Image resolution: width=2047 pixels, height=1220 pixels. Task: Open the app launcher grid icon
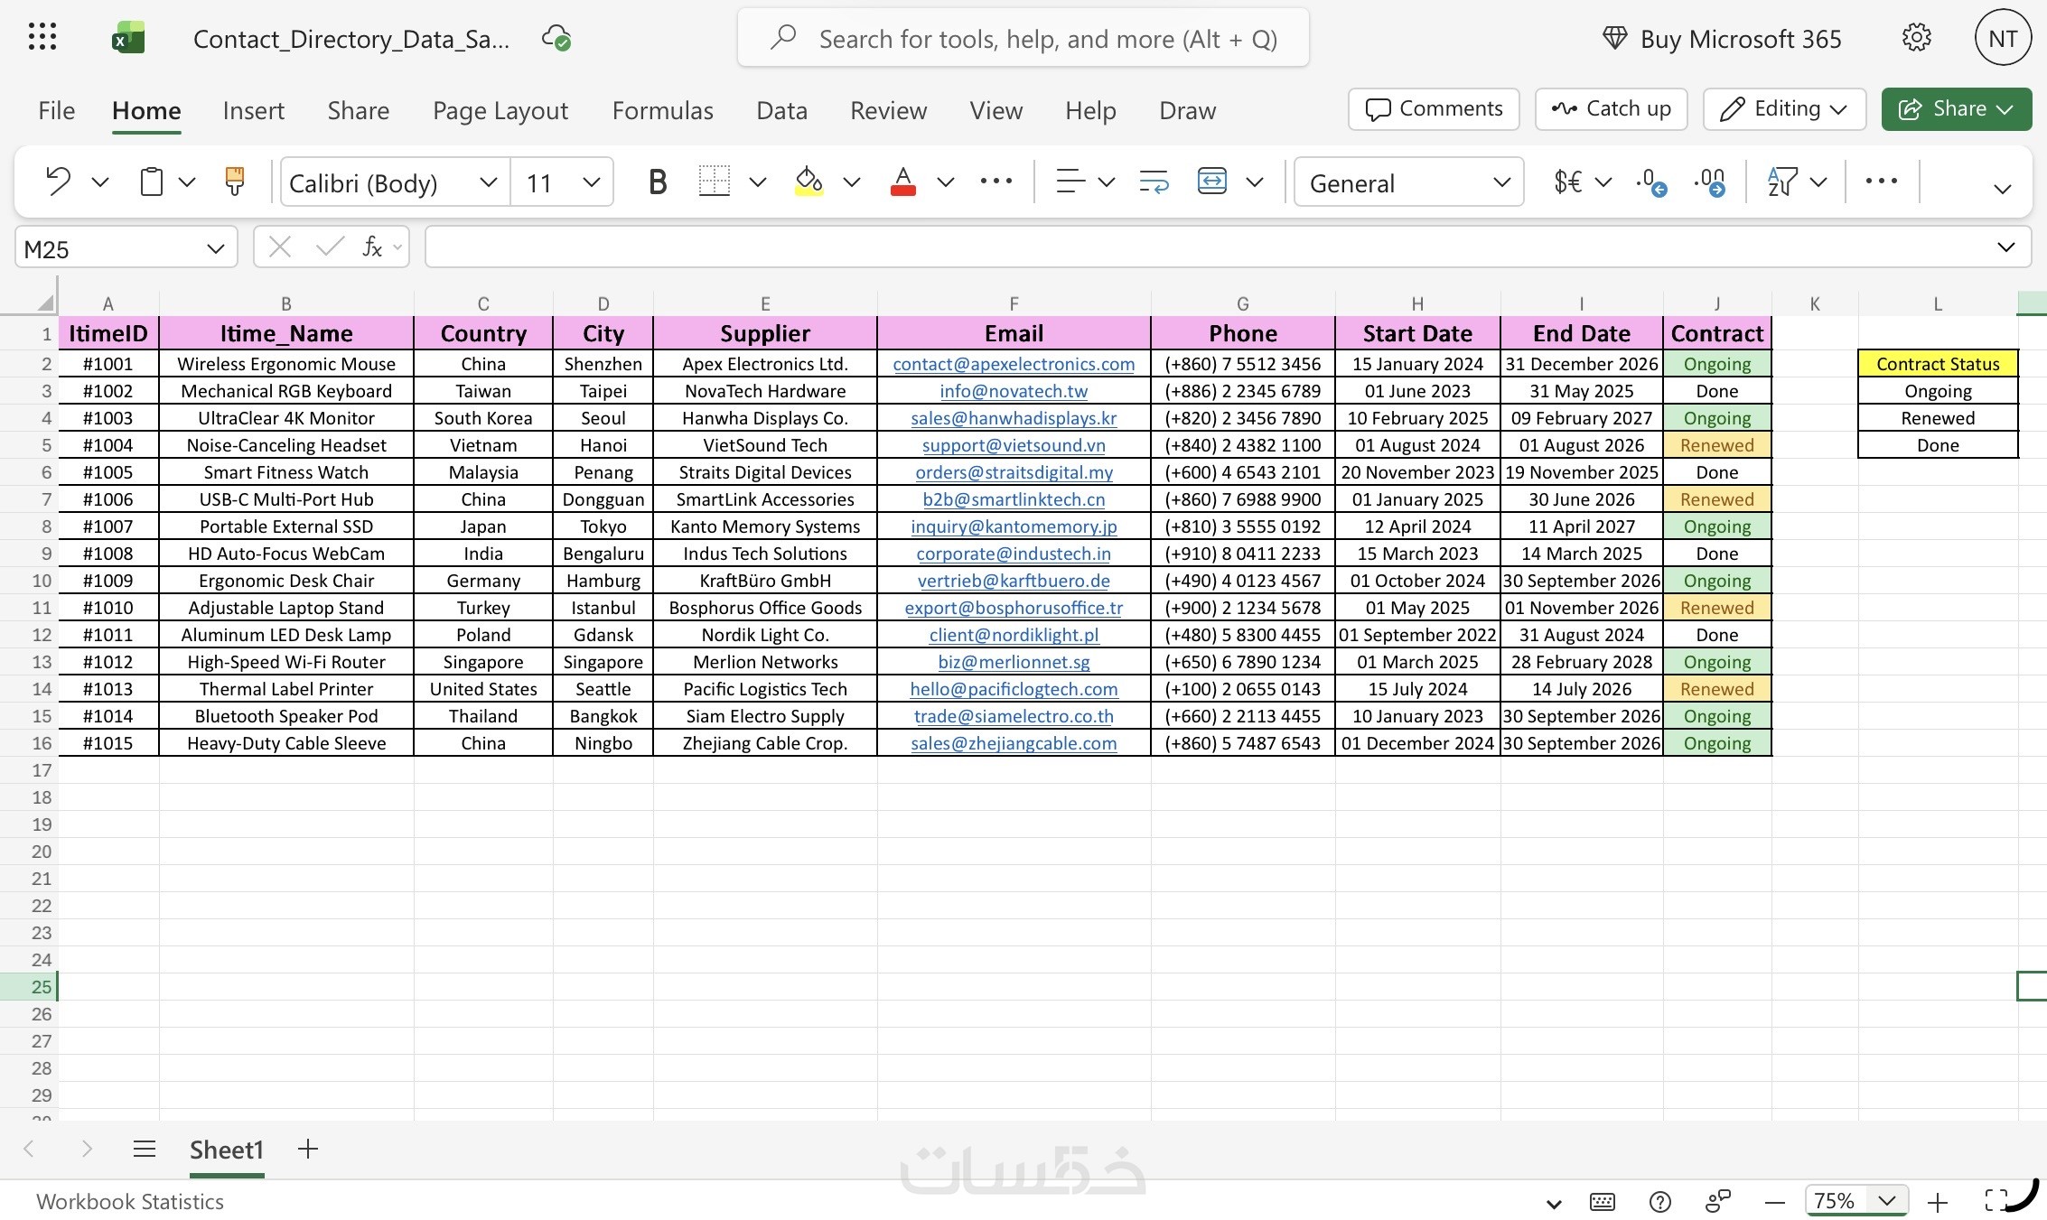[42, 38]
